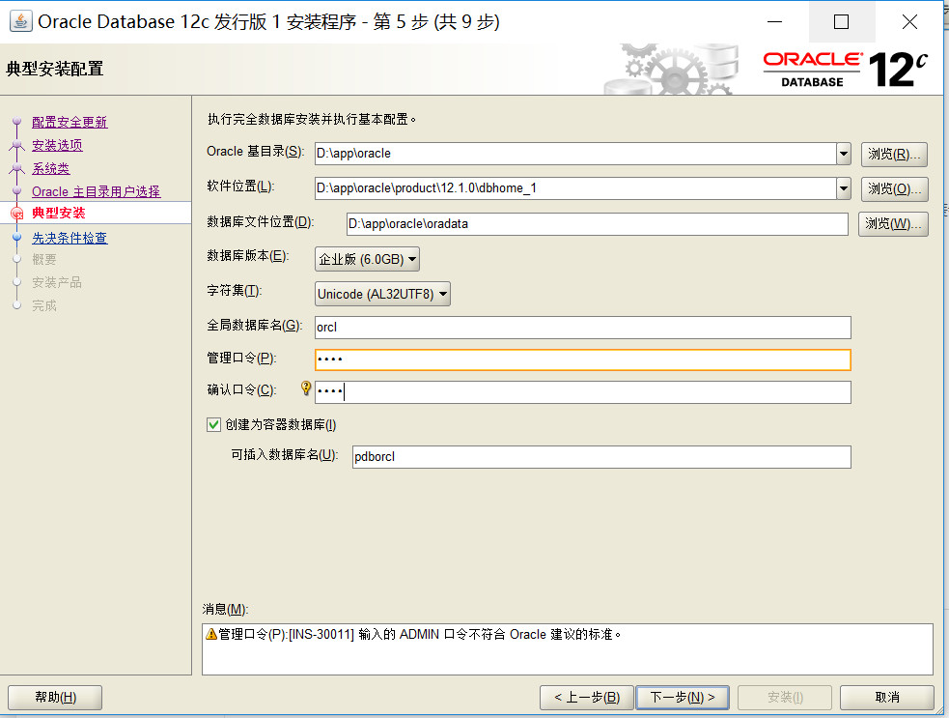Go to the 先决条件检查 step
The width and height of the screenshot is (949, 718).
point(70,238)
